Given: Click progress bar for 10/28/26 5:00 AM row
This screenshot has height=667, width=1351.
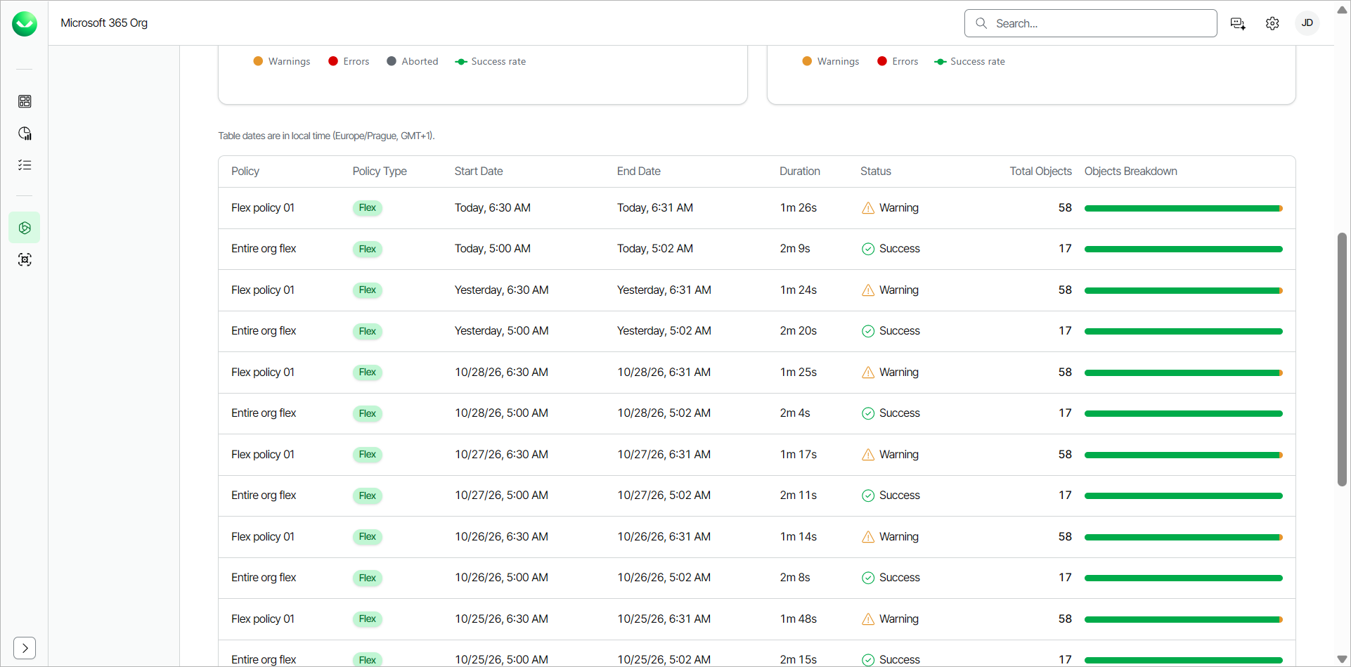Looking at the screenshot, I should pyautogui.click(x=1184, y=414).
